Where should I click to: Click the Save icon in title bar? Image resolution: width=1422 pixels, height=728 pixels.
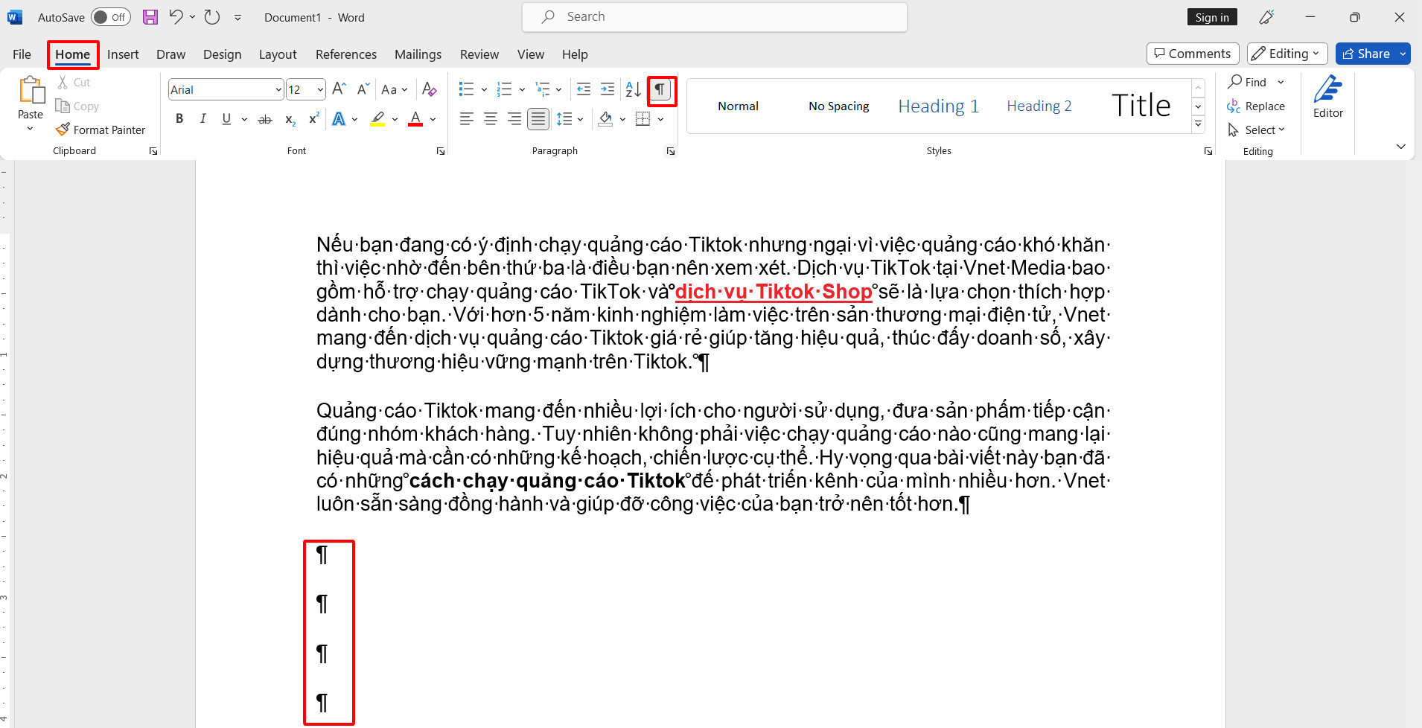point(150,17)
